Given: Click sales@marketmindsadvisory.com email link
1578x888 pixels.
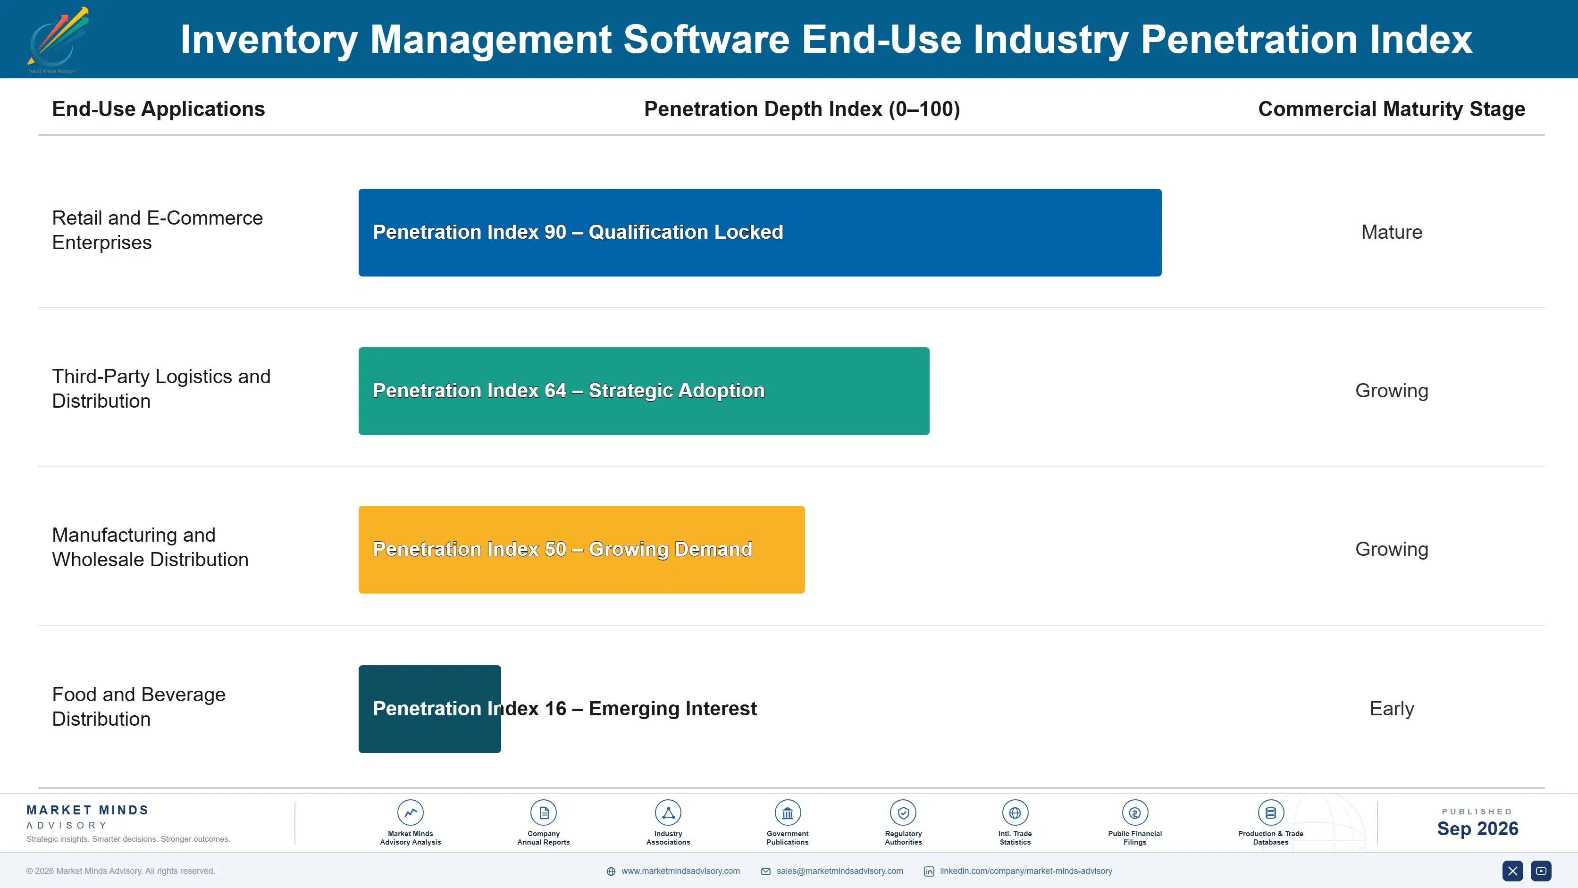Looking at the screenshot, I should (840, 871).
